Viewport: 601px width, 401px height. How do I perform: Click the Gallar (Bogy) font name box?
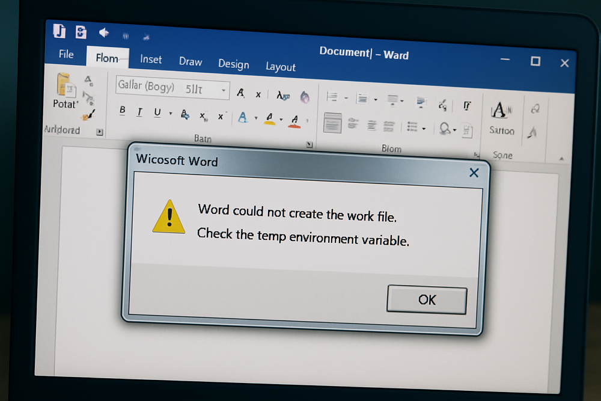click(146, 86)
